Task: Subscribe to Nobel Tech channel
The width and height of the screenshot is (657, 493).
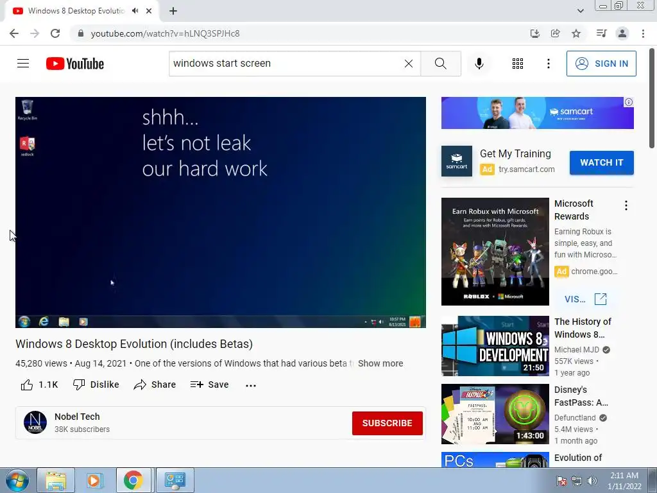Action: click(x=387, y=423)
